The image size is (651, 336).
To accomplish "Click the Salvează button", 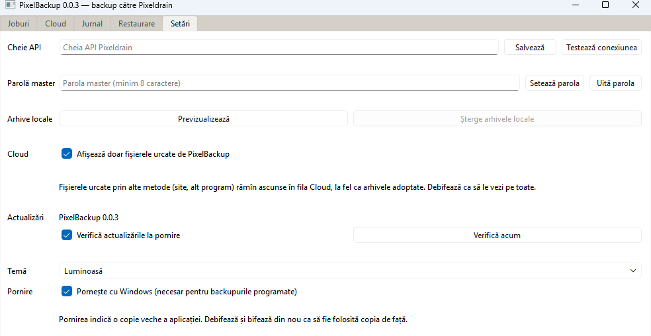I will (x=530, y=48).
